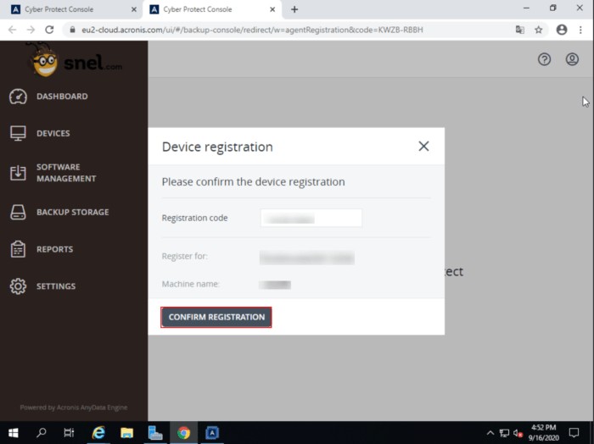
Task: Open Windows taskbar search
Action: pos(42,433)
